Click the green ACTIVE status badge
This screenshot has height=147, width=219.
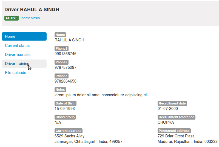12,18
